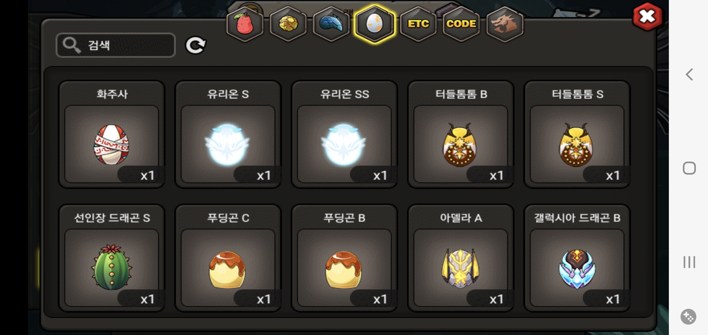Image resolution: width=708 pixels, height=335 pixels.
Task: Open the red fruit food tab
Action: tap(245, 24)
